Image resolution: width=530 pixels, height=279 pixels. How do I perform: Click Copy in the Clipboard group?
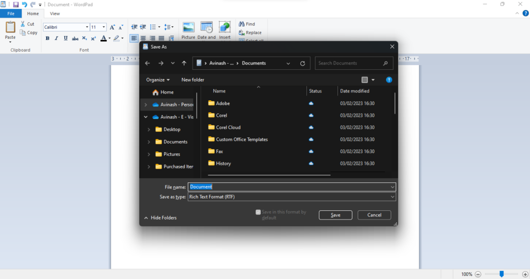point(29,33)
